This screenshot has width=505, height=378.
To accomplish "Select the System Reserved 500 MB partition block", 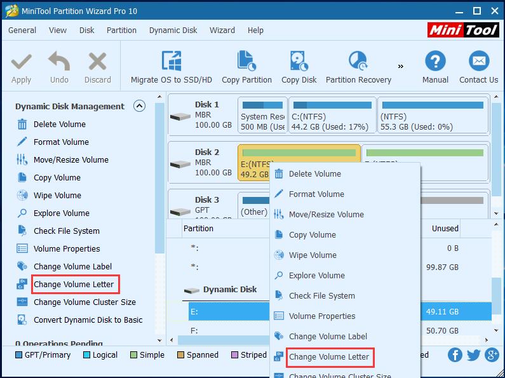I will (x=262, y=115).
